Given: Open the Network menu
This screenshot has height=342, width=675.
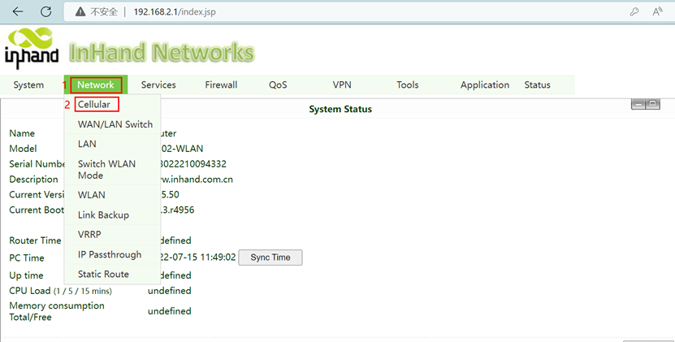Looking at the screenshot, I should (96, 84).
